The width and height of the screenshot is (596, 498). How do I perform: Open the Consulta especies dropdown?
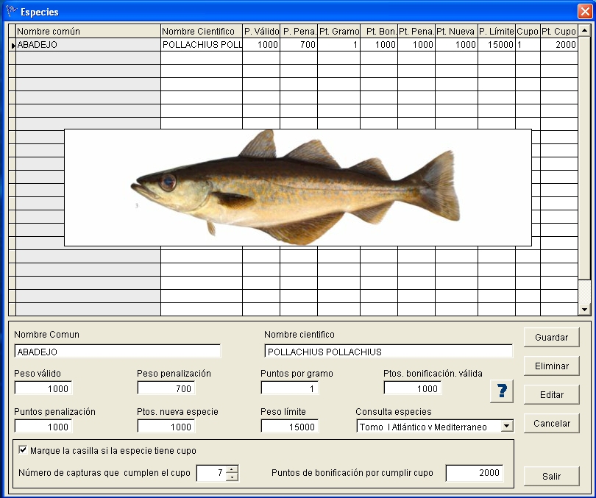pos(505,427)
